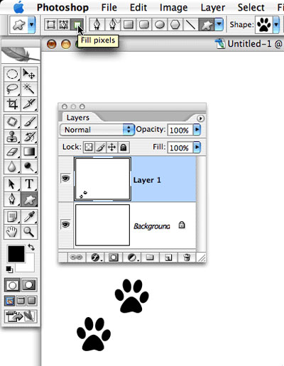Create a new layer set folder

click(150, 257)
